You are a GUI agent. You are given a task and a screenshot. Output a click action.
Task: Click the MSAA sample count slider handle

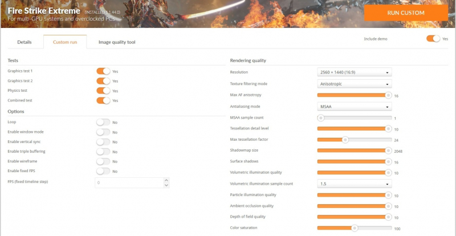tap(320, 118)
